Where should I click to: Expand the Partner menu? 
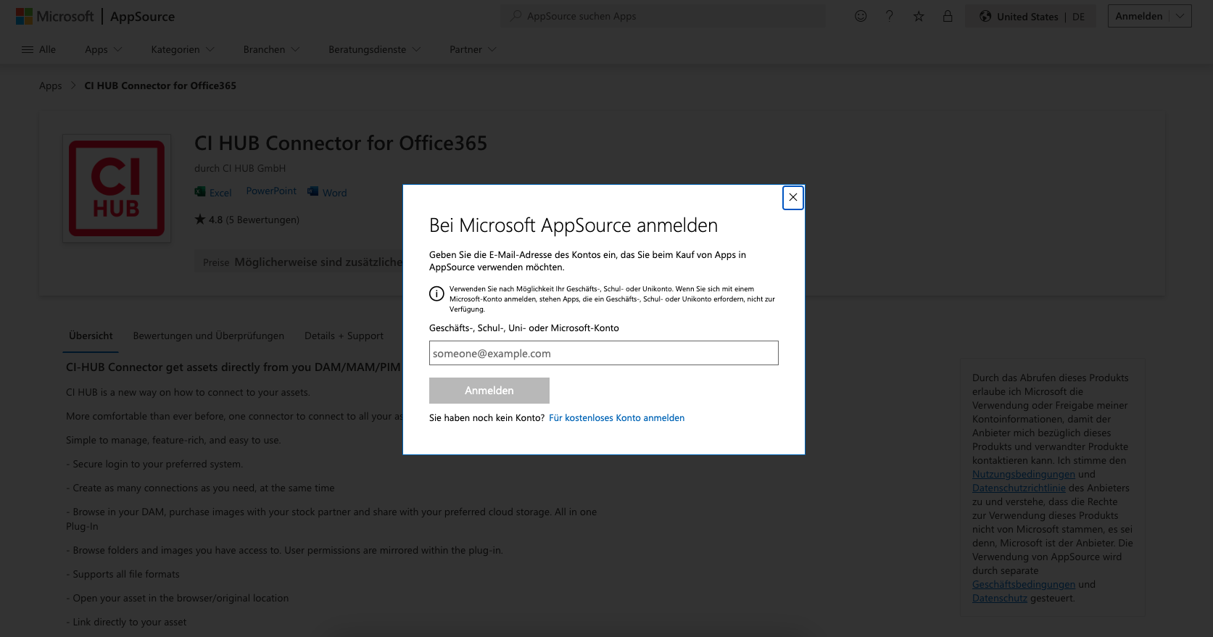click(x=473, y=49)
